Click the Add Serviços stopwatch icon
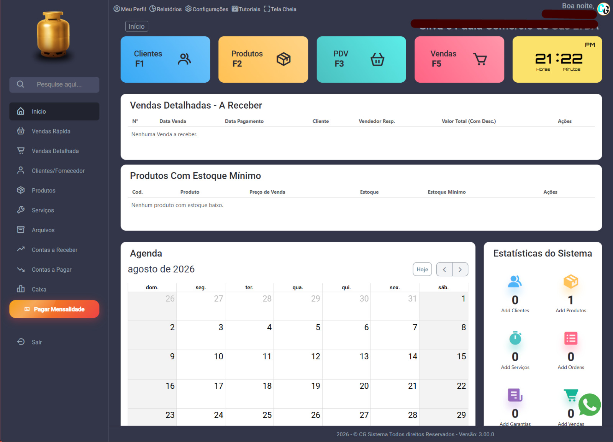 (x=515, y=338)
